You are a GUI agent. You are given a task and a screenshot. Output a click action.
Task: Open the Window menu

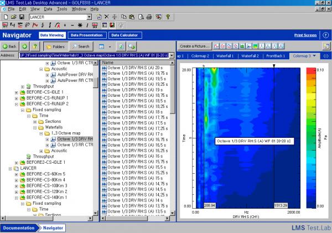coord(79,9)
